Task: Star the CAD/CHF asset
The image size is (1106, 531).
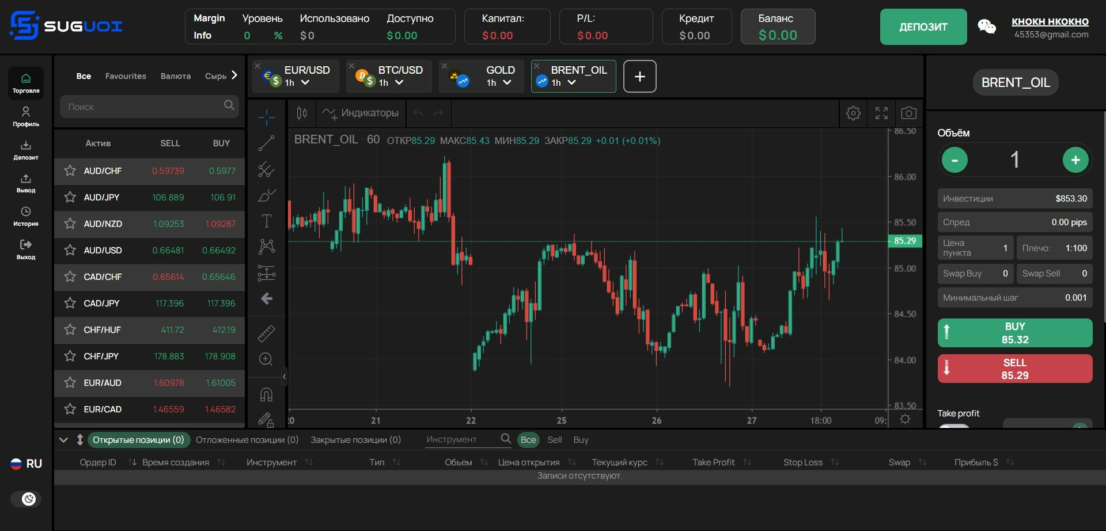Action: [70, 276]
